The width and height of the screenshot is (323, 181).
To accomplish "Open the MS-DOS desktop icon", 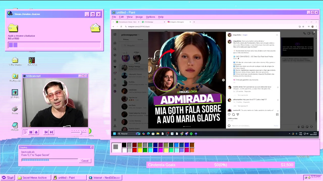I will click(32, 62).
